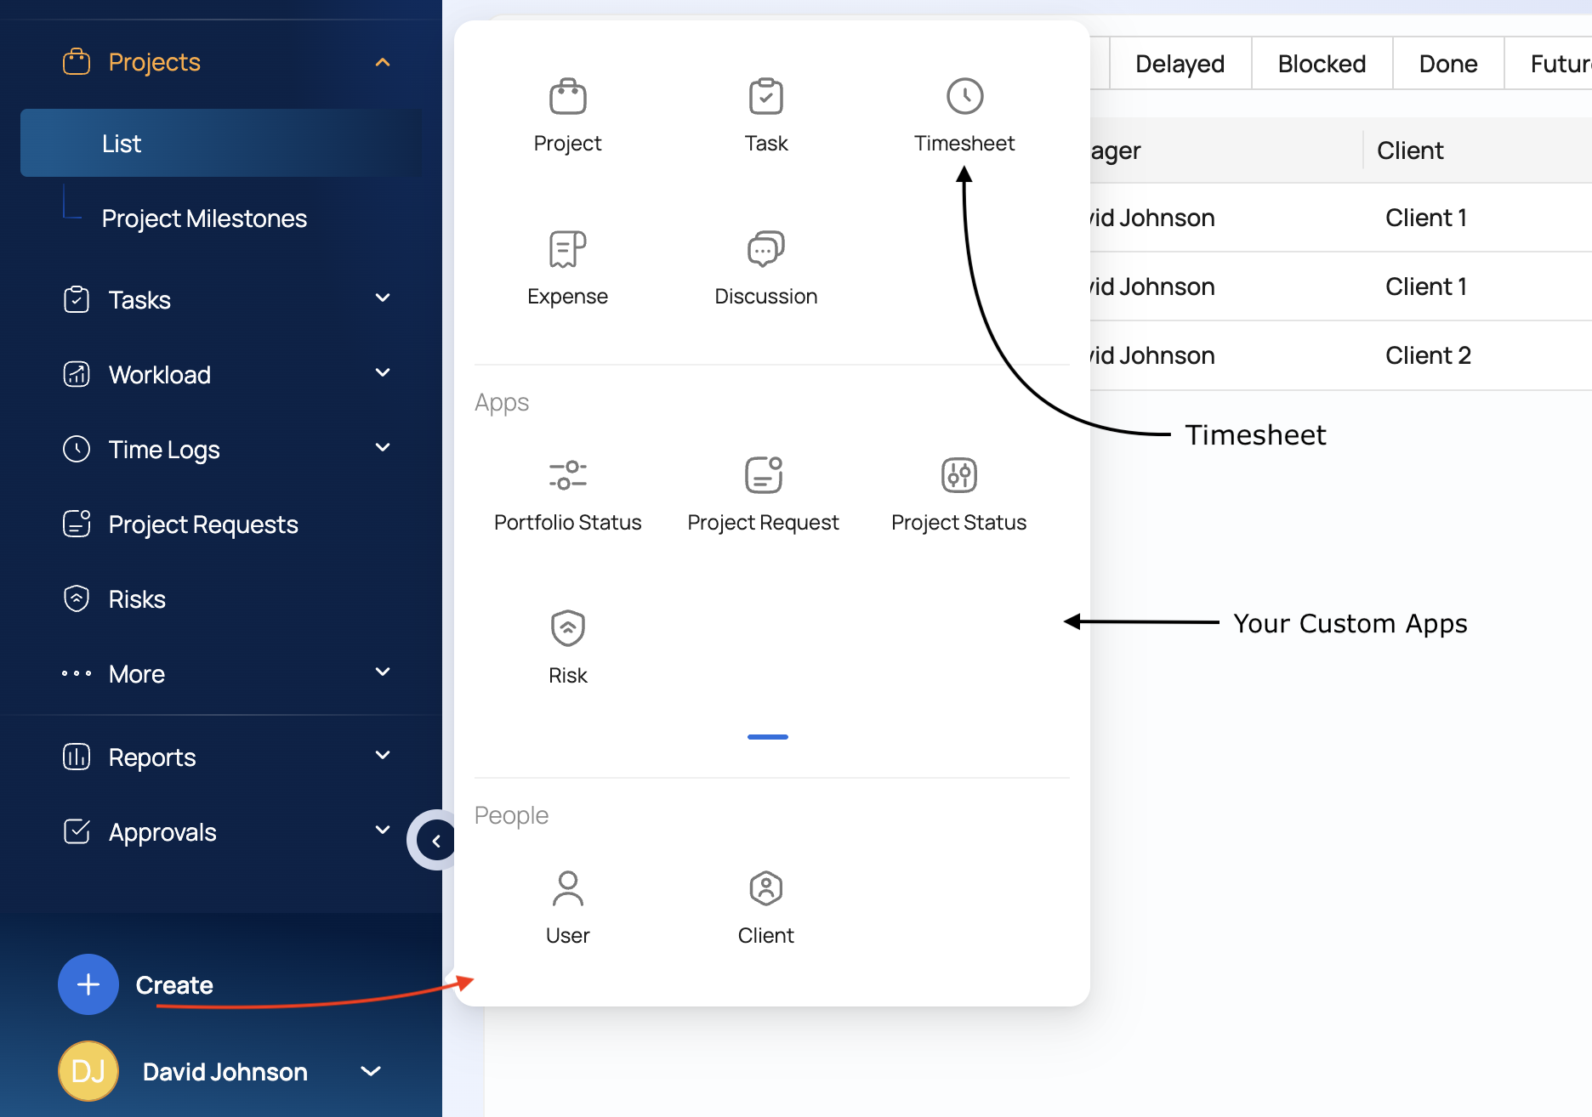The width and height of the screenshot is (1592, 1117).
Task: Switch to the Blocked tab
Action: [x=1322, y=64]
